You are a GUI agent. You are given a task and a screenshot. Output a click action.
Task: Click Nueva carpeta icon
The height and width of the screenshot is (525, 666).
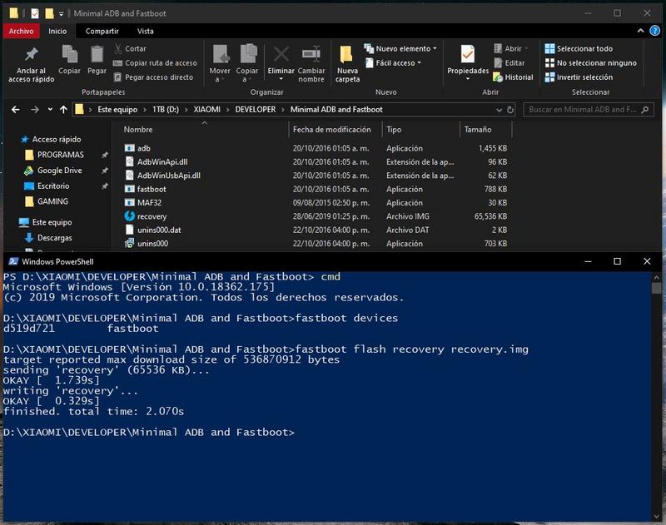point(346,54)
